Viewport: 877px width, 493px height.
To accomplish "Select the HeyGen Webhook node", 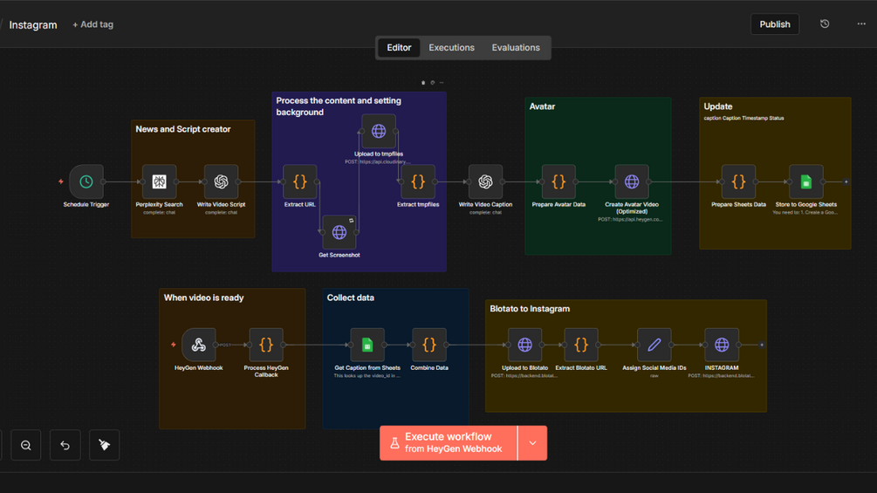I will [x=199, y=345].
